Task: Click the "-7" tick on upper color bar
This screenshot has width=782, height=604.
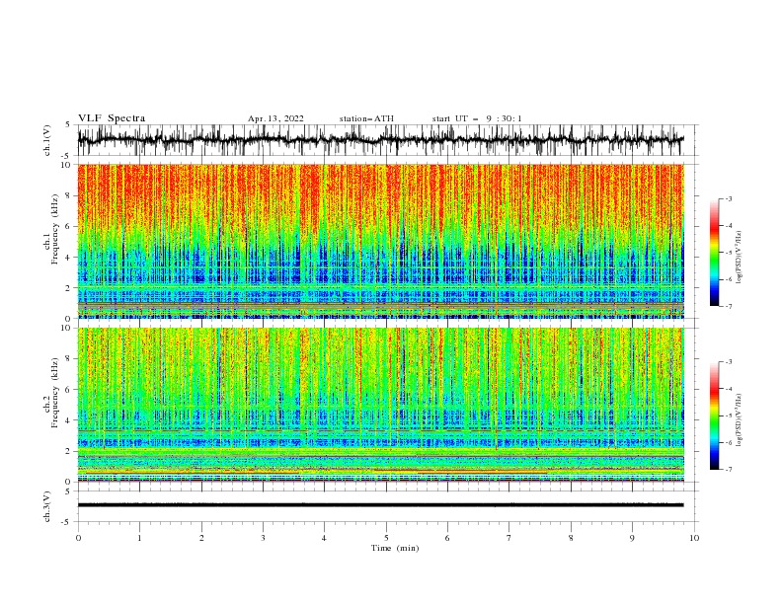Action: click(x=729, y=306)
